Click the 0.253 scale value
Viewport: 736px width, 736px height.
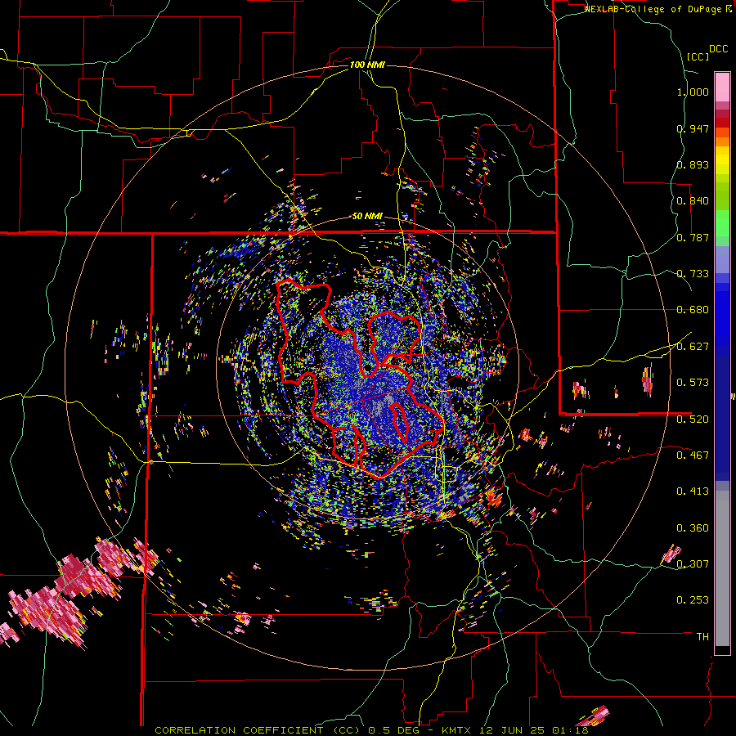tap(693, 600)
